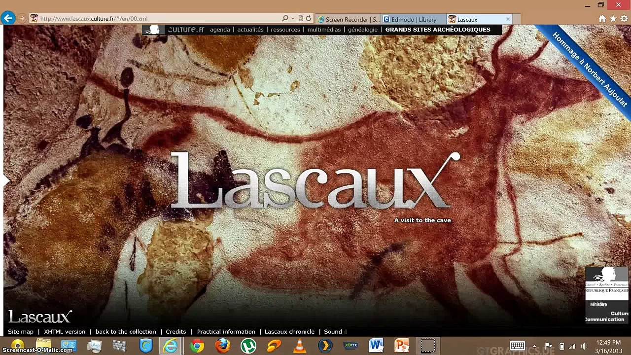
Task: Click the search magnifier in address bar
Action: pyautogui.click(x=285, y=19)
